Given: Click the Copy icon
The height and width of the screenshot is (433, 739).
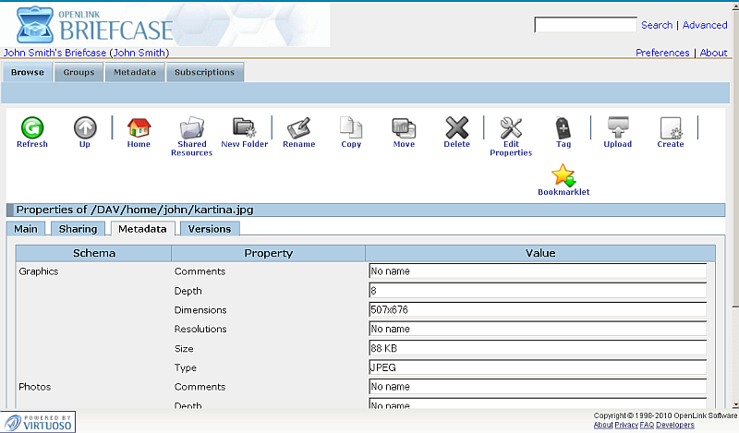Looking at the screenshot, I should pos(351,127).
